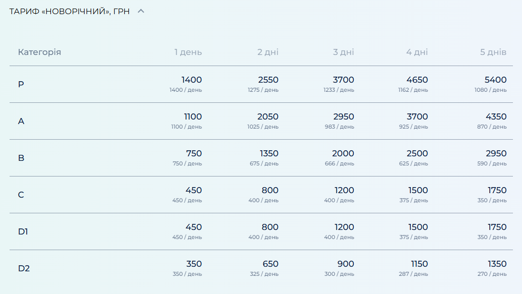Select the 5 днів column header

click(493, 52)
